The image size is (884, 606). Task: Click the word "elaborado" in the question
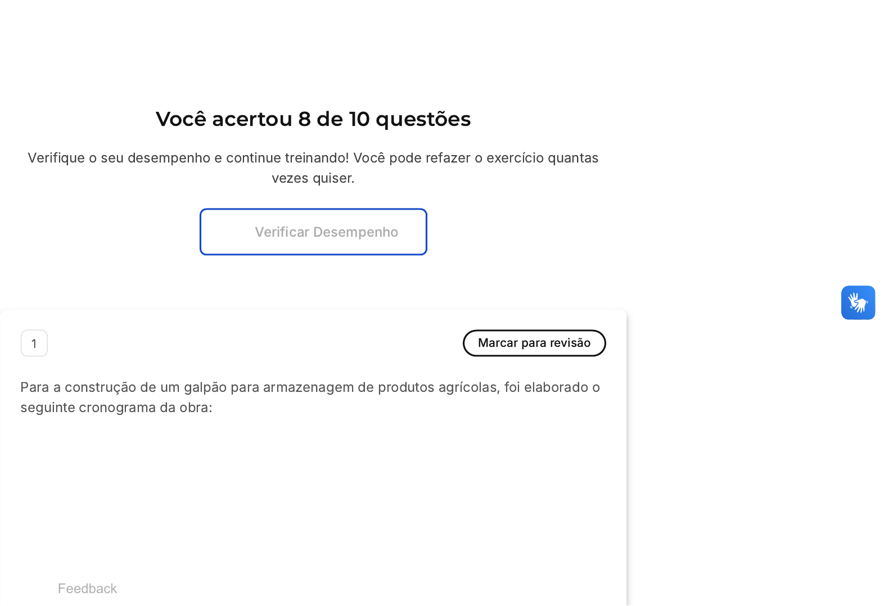click(x=556, y=387)
